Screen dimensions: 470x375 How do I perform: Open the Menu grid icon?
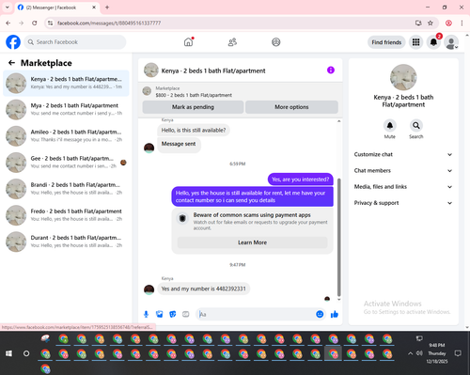(415, 42)
